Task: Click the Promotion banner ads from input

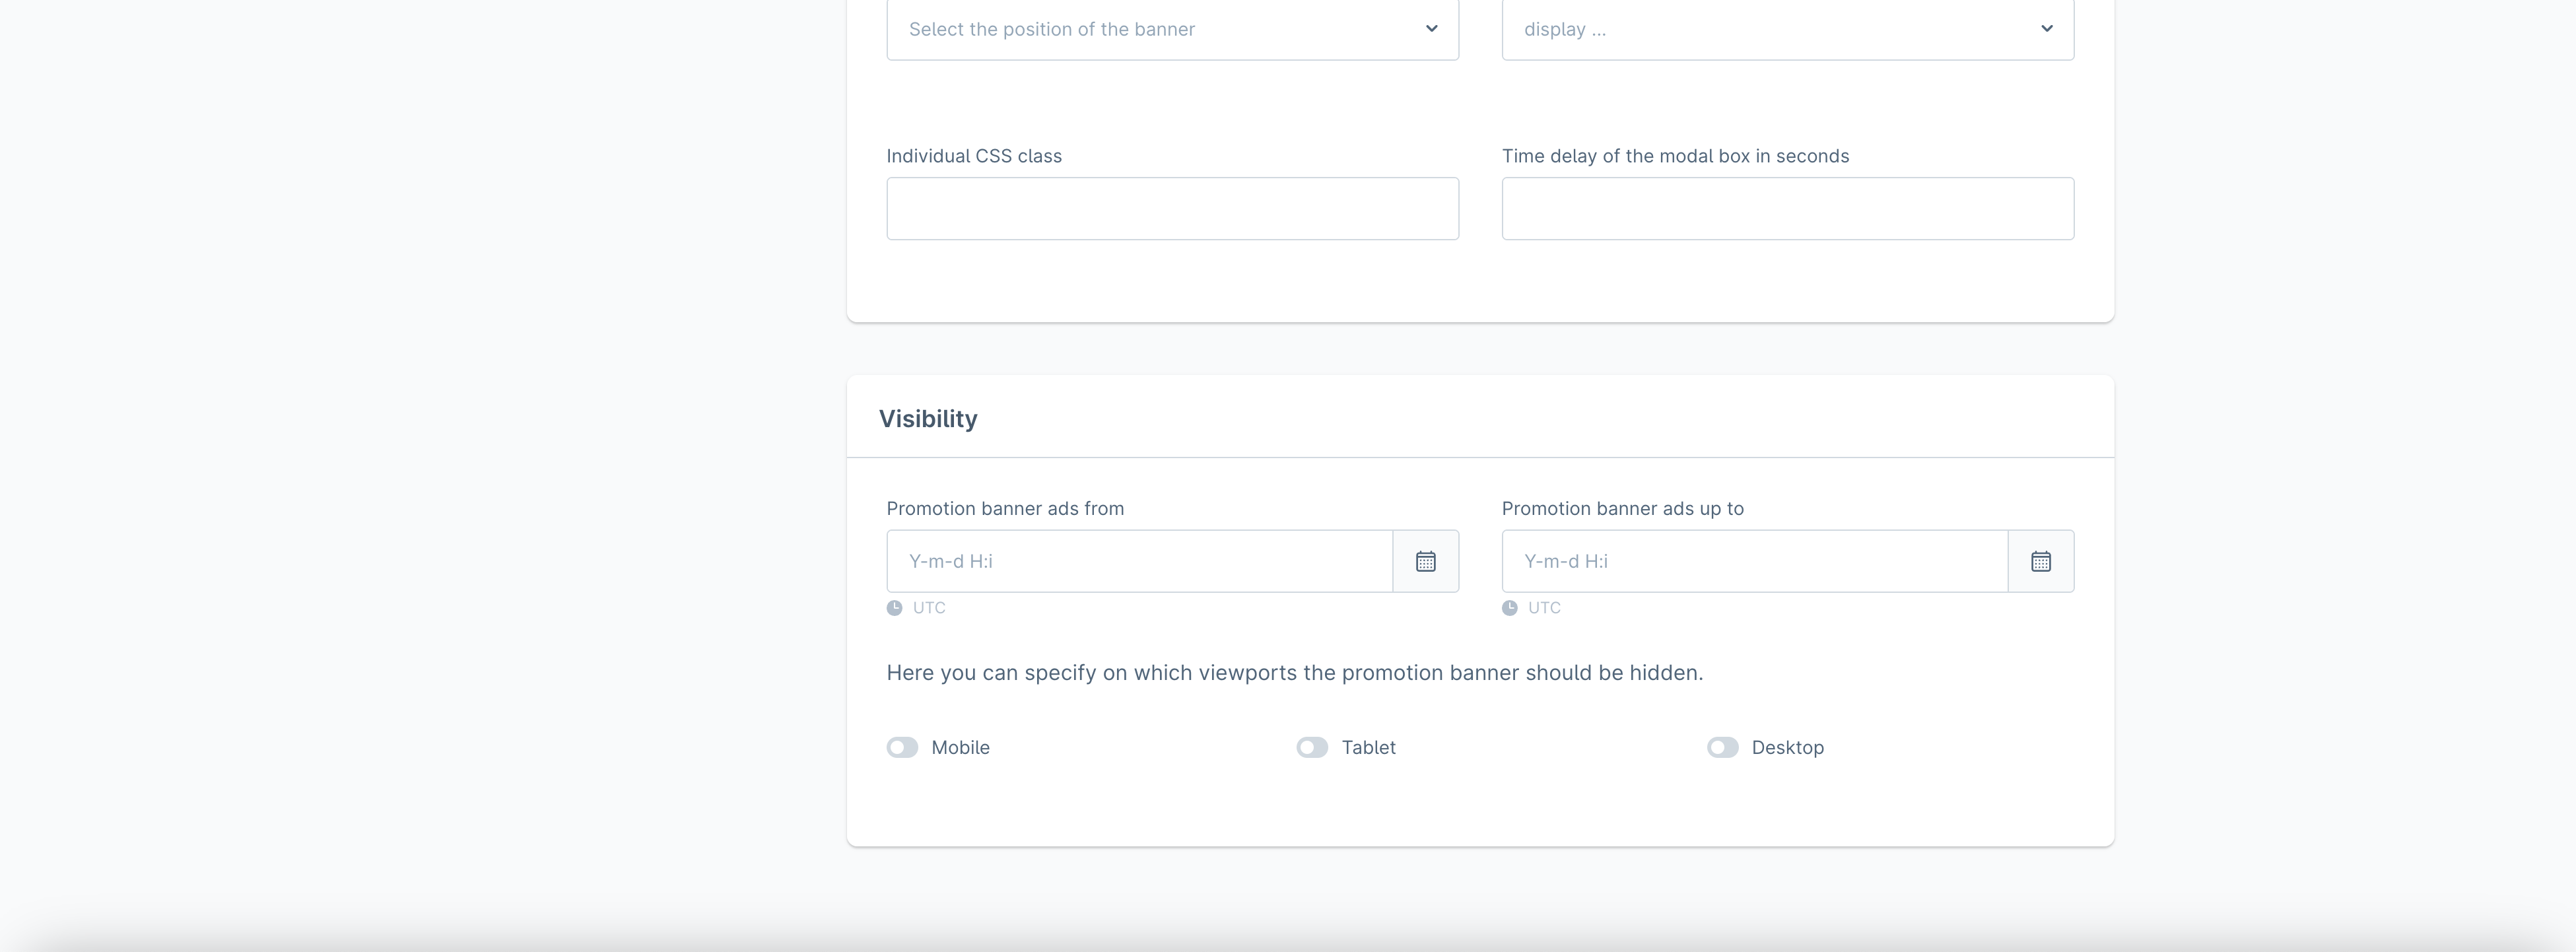Action: click(1139, 561)
